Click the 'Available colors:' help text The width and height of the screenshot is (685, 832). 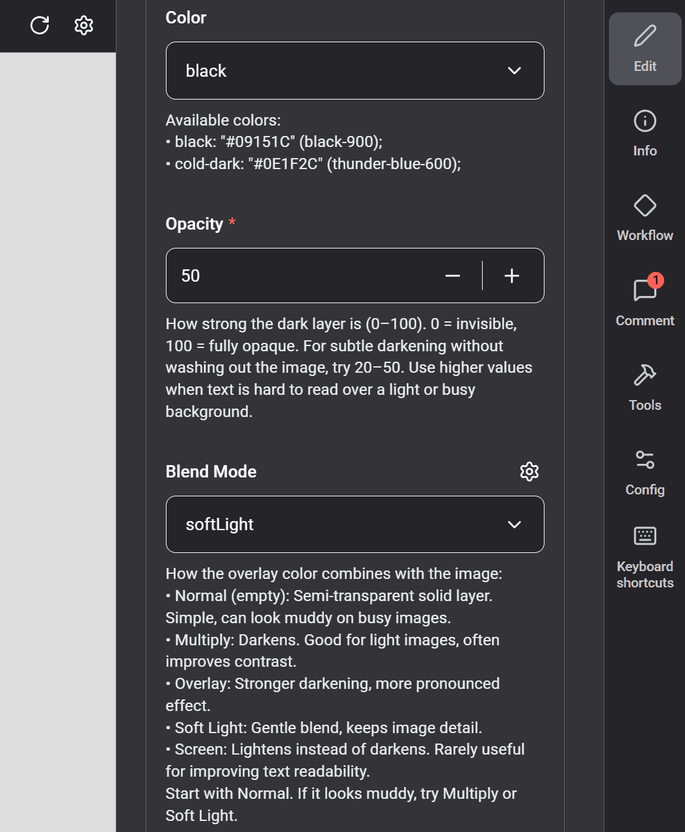224,120
